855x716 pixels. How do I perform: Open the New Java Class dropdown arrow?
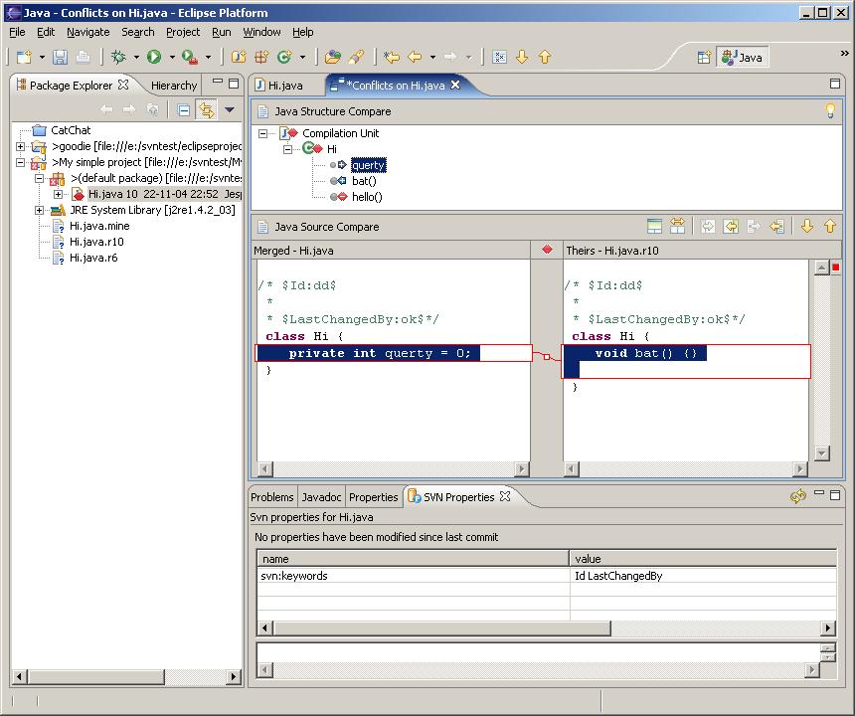[302, 57]
